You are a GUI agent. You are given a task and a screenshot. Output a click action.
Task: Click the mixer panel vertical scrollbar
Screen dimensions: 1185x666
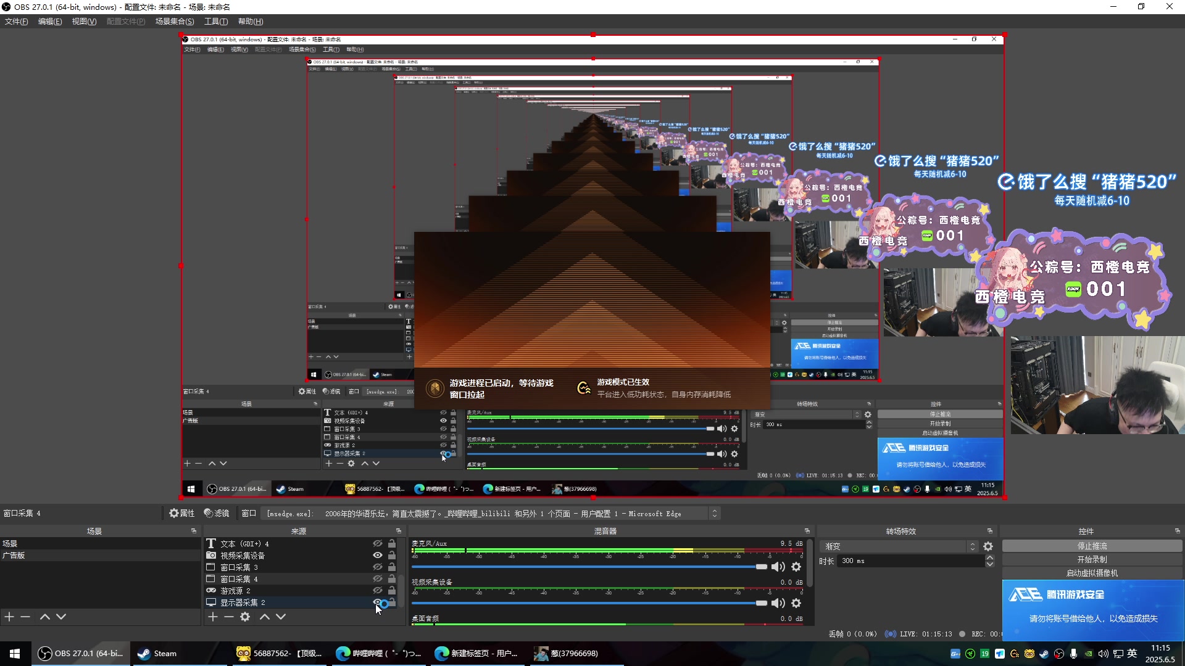(810, 562)
